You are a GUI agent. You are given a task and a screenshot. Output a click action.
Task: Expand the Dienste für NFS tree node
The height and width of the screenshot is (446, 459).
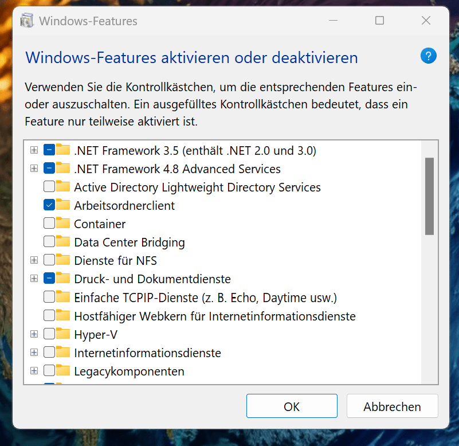[x=34, y=260]
